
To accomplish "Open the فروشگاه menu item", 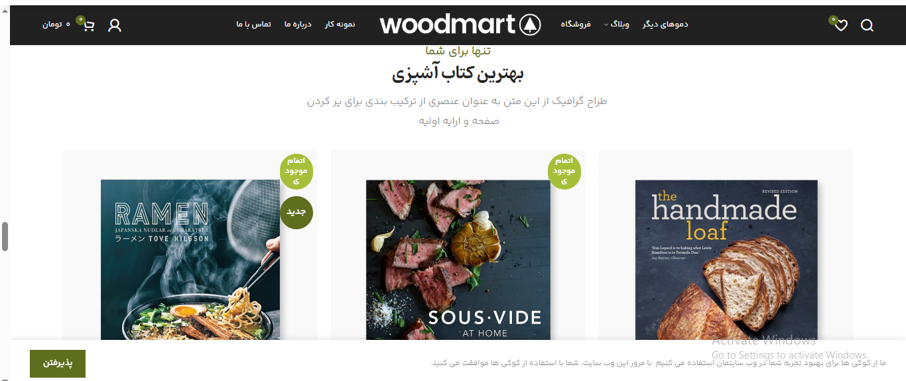I will [576, 25].
